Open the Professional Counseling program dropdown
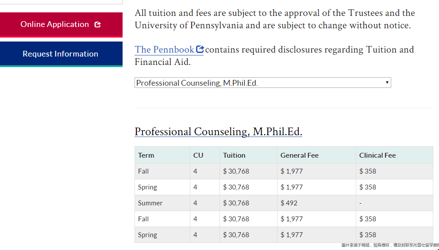Viewport: 439px width, 250px height. coord(262,83)
